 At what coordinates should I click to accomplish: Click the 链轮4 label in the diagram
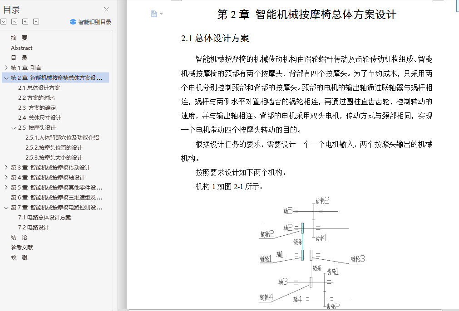tap(267, 297)
